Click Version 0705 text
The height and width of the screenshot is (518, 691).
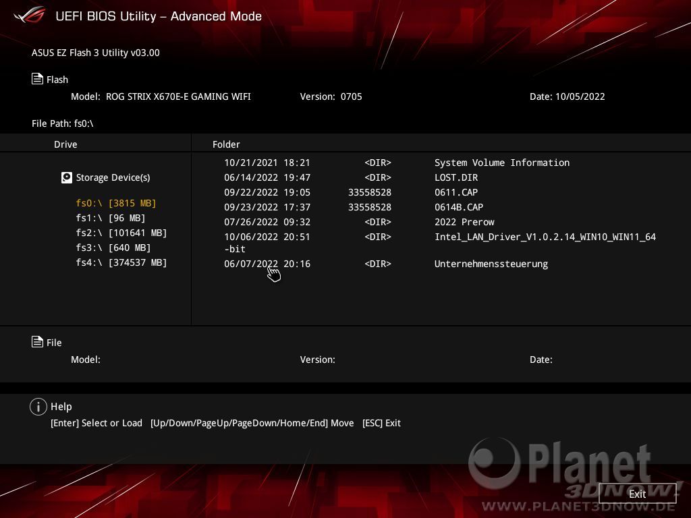click(x=331, y=96)
